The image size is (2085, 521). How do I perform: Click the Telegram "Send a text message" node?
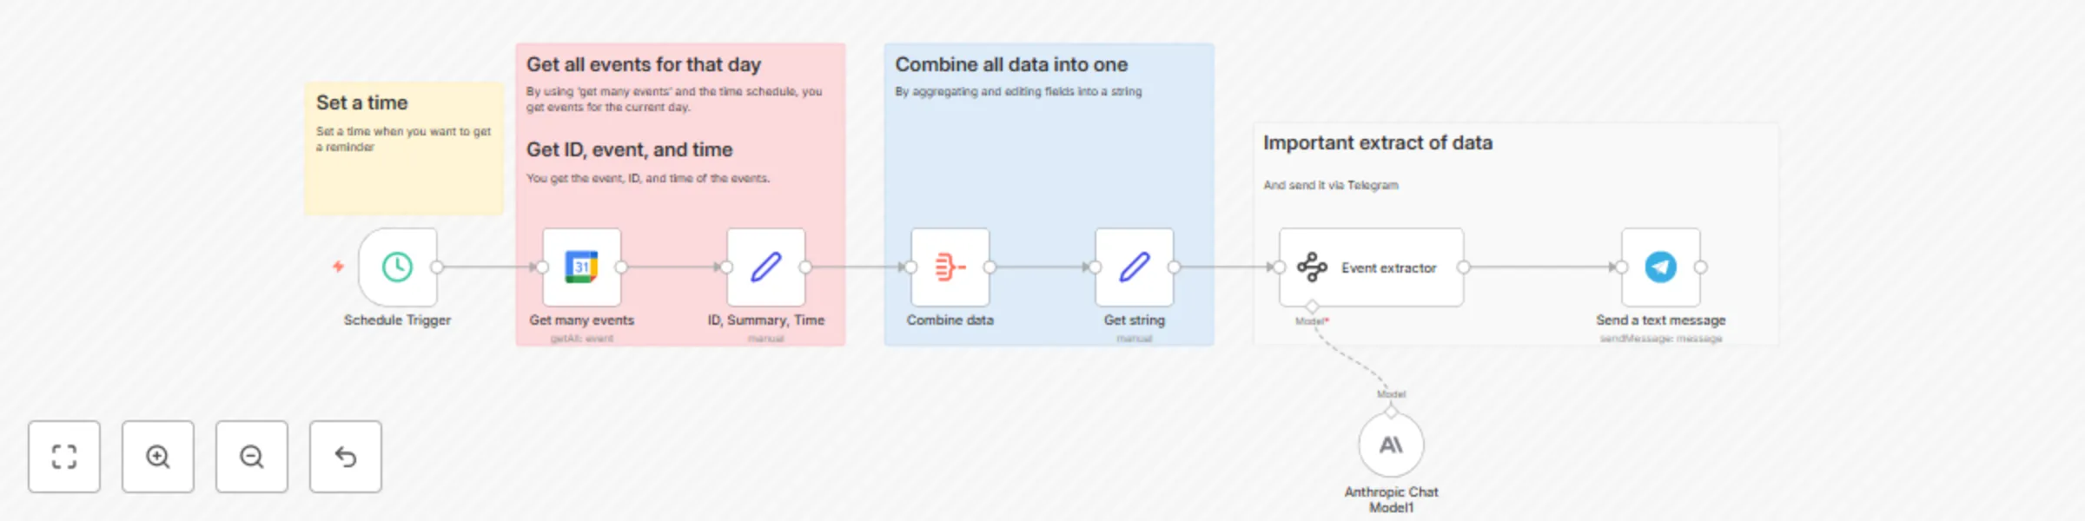point(1661,267)
